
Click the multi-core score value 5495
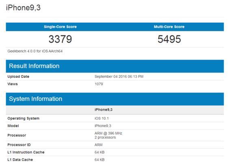coord(169,39)
